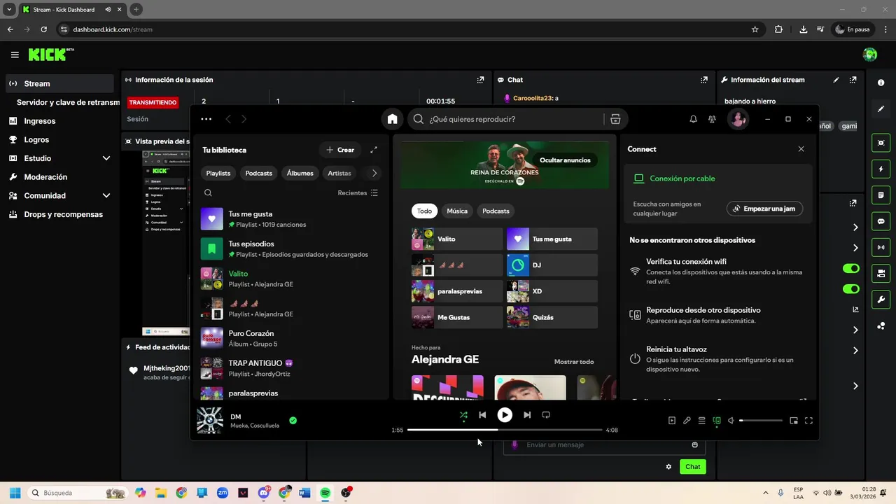Click Ocultar anuncios button
Viewport: 896px width, 504px height.
[x=565, y=160]
